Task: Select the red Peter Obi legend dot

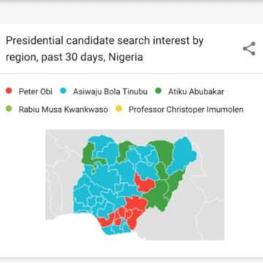Action: click(9, 91)
